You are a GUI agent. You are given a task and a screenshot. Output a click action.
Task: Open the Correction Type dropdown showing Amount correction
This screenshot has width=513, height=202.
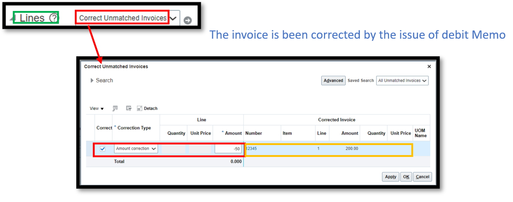pyautogui.click(x=154, y=149)
